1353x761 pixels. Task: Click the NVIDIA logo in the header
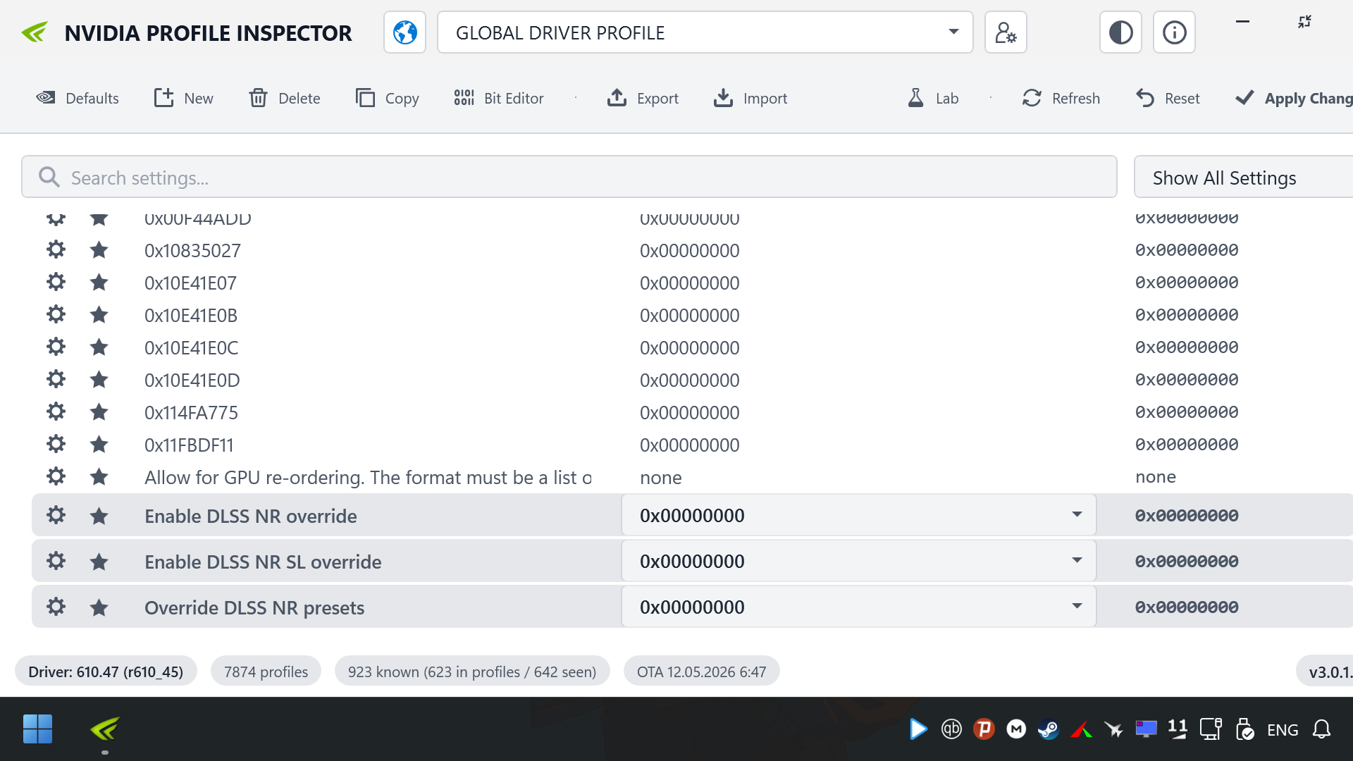tap(35, 32)
